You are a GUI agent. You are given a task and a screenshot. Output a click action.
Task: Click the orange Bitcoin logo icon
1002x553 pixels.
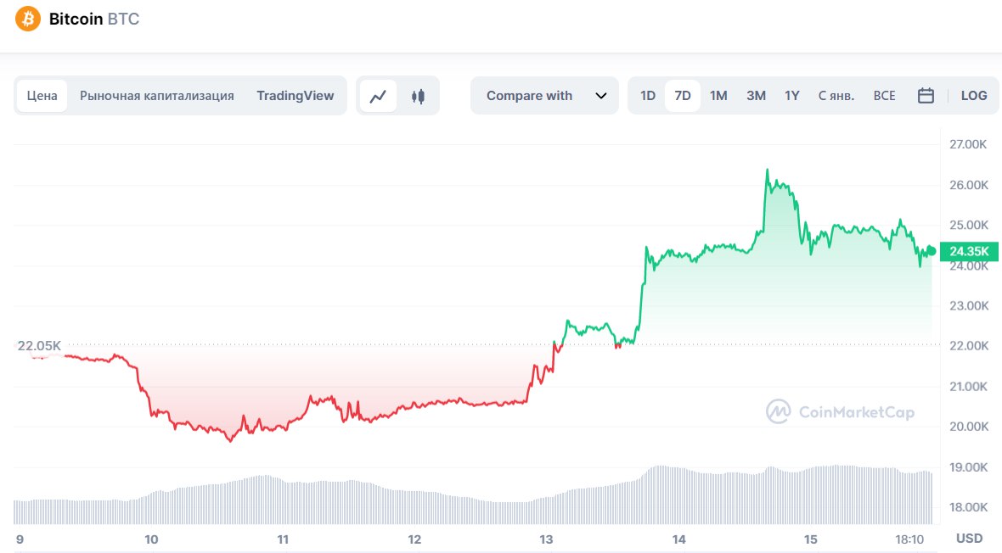click(x=28, y=19)
